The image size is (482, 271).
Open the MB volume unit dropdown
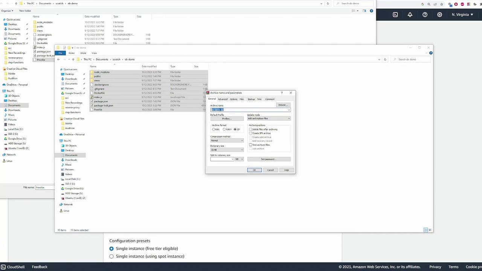[239, 159]
